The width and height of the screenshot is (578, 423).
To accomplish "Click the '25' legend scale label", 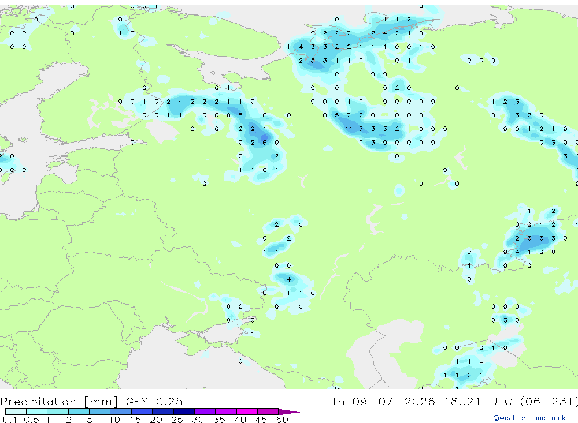I will pos(177,420).
